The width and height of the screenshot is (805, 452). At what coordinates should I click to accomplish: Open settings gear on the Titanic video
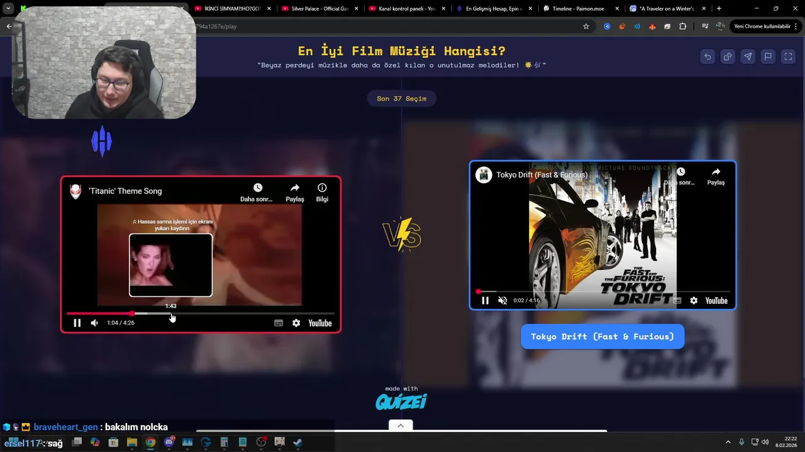pos(296,323)
